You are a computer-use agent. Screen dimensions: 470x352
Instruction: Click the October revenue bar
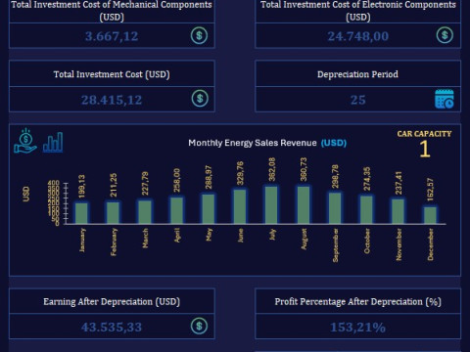(x=366, y=209)
